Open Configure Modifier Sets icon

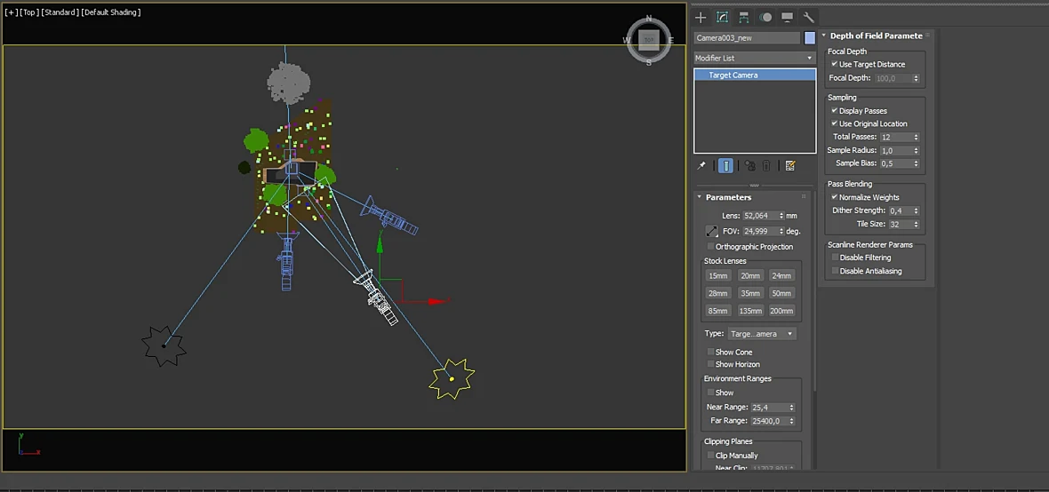click(x=790, y=166)
